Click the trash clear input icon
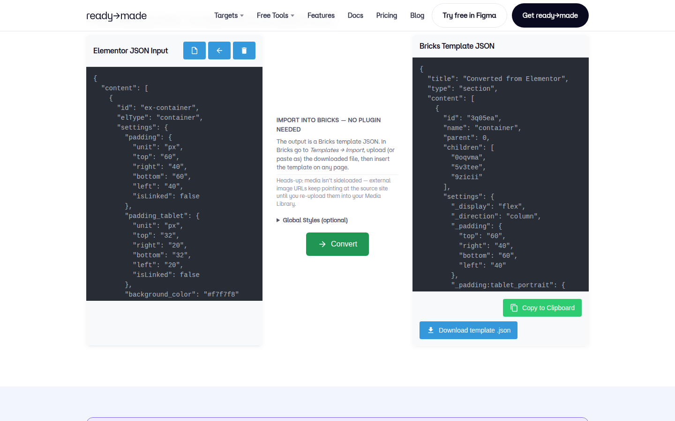Image resolution: width=675 pixels, height=421 pixels. coord(244,51)
